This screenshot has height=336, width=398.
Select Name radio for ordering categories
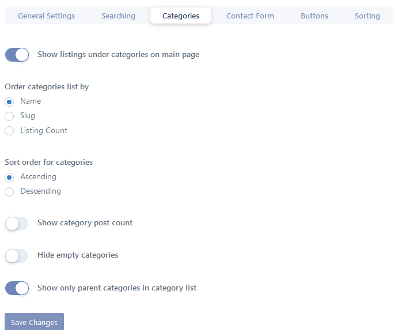(9, 102)
